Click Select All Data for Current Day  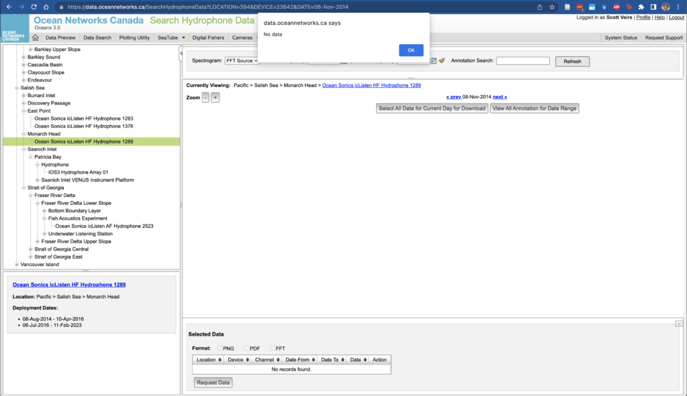pyautogui.click(x=432, y=109)
